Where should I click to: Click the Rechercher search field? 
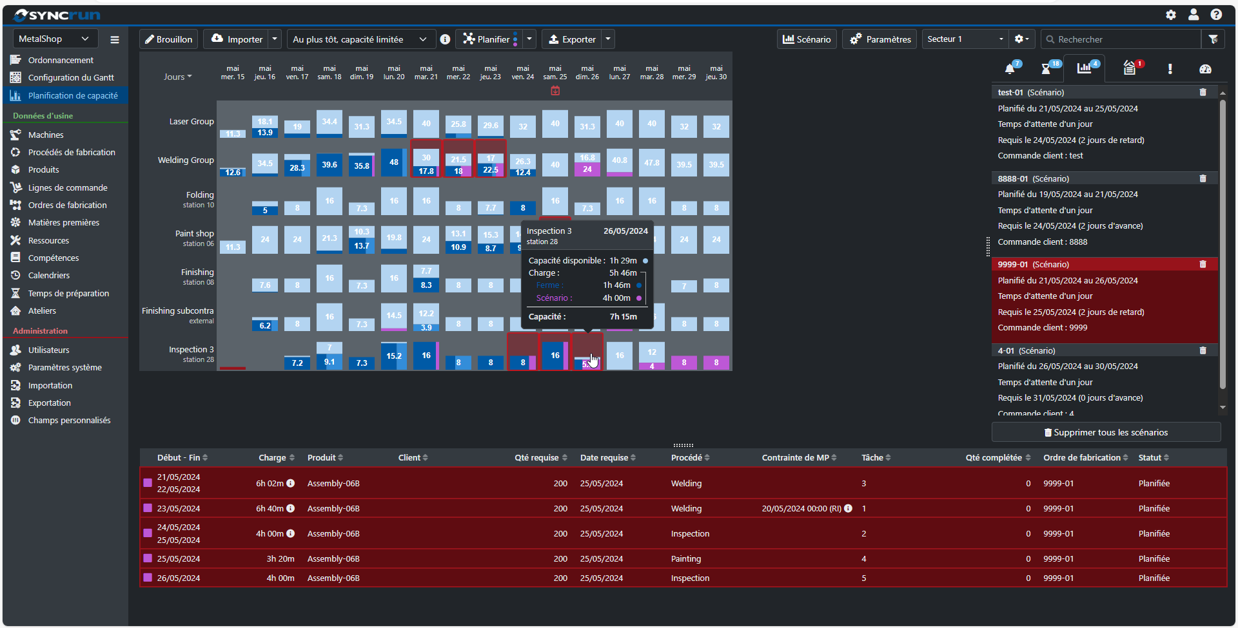coord(1121,39)
